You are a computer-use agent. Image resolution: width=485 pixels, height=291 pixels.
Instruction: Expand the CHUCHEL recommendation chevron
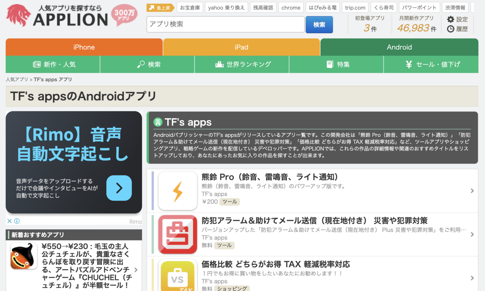(136, 270)
